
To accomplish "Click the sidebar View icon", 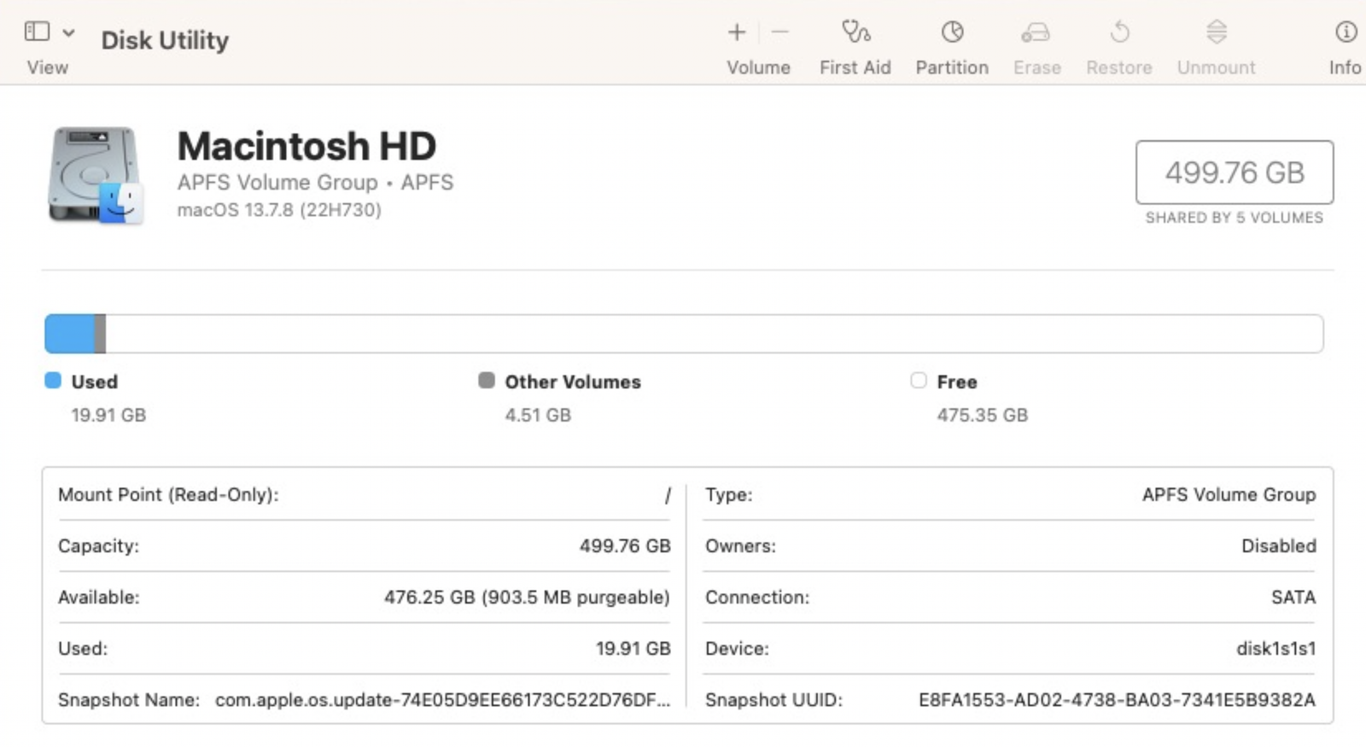I will point(37,32).
